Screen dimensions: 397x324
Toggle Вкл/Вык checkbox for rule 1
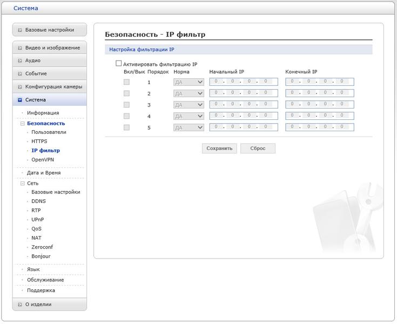tap(126, 82)
